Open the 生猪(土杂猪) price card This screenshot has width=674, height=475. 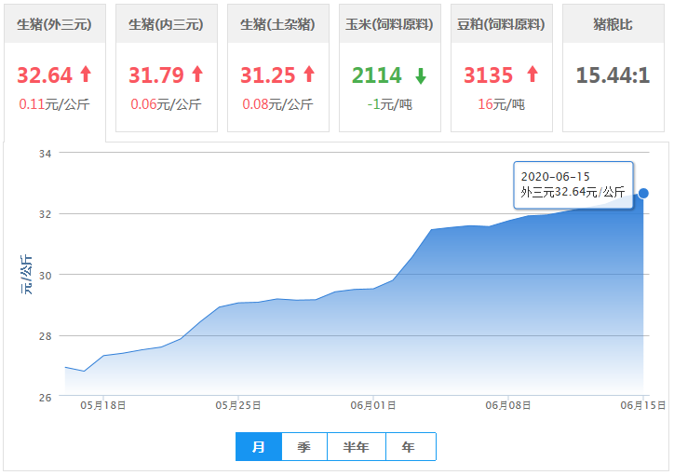click(277, 24)
